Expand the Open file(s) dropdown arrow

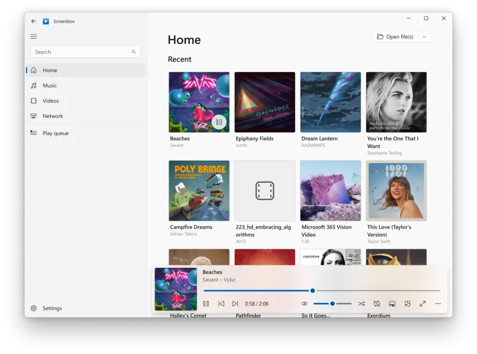(x=424, y=37)
